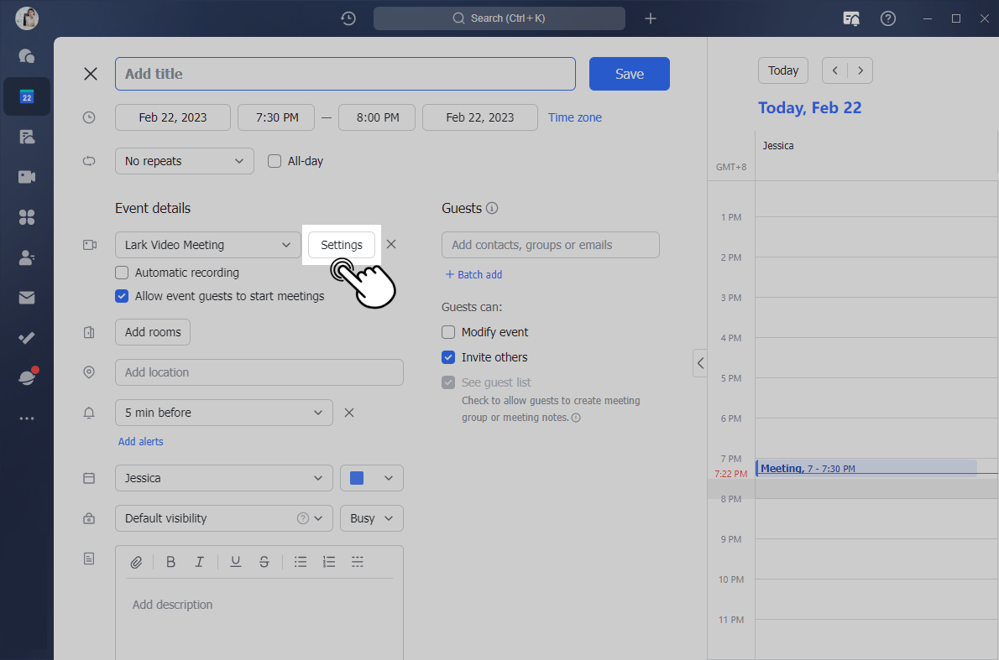Check the Modify event guest permission
The width and height of the screenshot is (999, 660).
(448, 332)
